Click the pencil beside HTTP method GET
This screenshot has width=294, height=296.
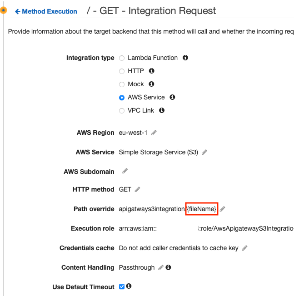point(138,190)
